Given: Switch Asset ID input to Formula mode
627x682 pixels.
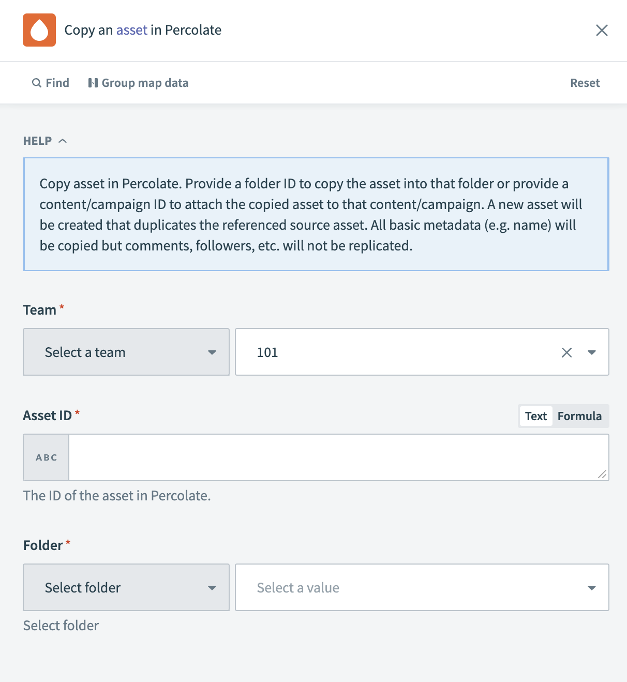Looking at the screenshot, I should (x=579, y=416).
